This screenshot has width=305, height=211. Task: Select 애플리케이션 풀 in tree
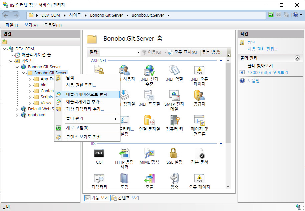36,55
